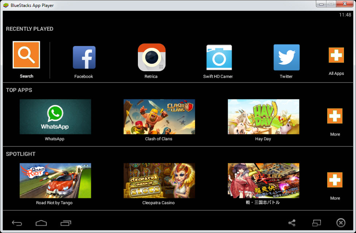The image size is (356, 233).
Task: Tap the Android home button
Action: click(x=41, y=223)
